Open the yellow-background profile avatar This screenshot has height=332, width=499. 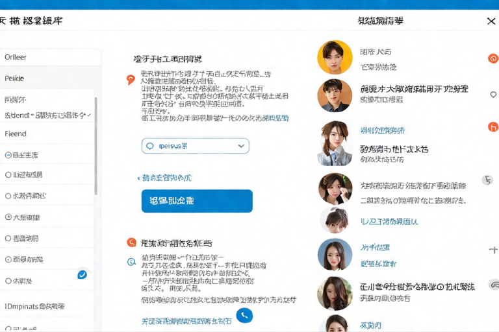pos(335,57)
